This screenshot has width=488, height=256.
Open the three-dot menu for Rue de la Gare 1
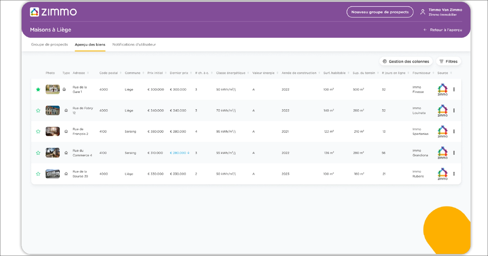tap(454, 89)
